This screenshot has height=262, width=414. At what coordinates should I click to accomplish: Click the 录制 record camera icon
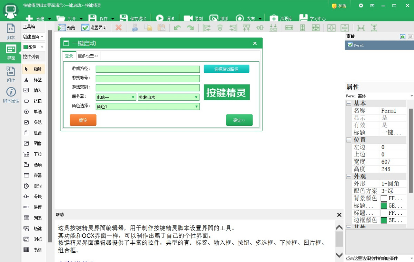coord(188,19)
